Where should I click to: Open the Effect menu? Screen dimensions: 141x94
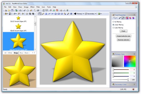tap(32, 7)
